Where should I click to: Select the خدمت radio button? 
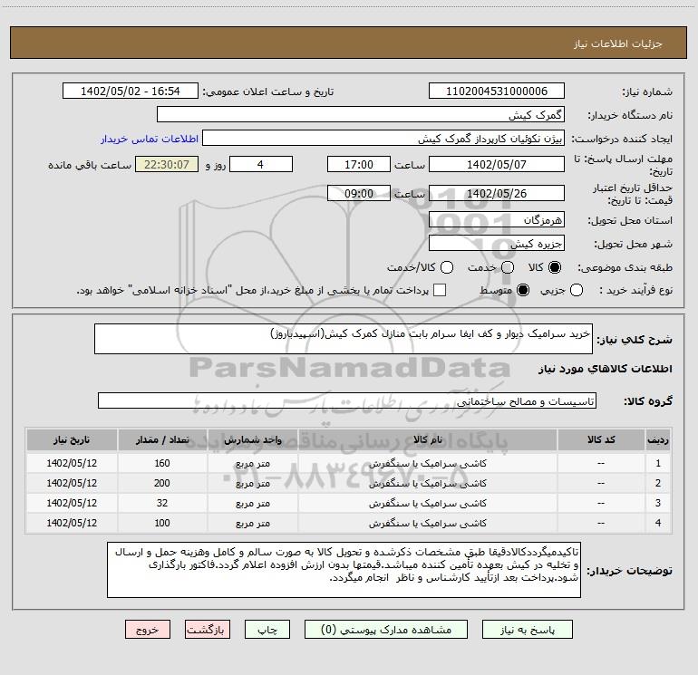[x=508, y=267]
